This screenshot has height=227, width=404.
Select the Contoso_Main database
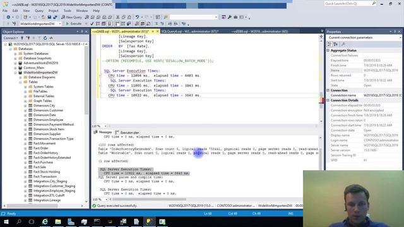click(33, 67)
